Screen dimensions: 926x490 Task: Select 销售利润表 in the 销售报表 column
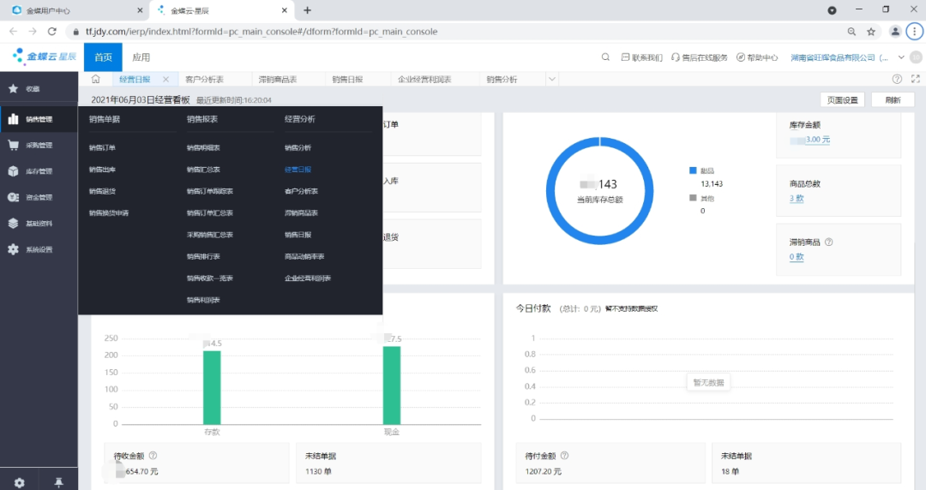(203, 300)
